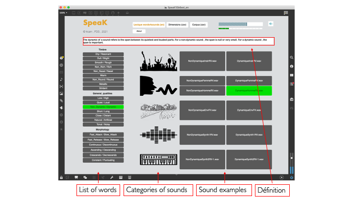Toggle presentation mode icon
The height and width of the screenshot is (198, 353).
(76, 177)
